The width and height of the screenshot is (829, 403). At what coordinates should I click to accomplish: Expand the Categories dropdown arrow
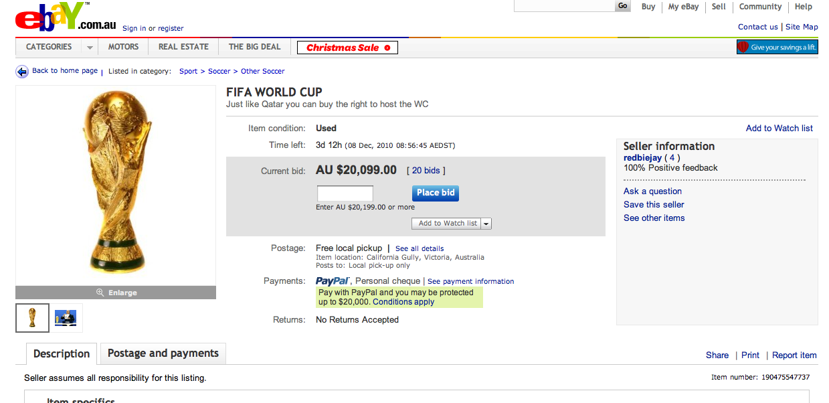pyautogui.click(x=89, y=48)
